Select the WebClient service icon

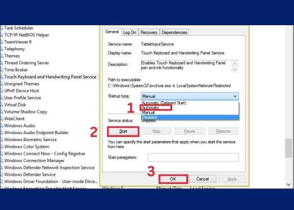point(2,119)
